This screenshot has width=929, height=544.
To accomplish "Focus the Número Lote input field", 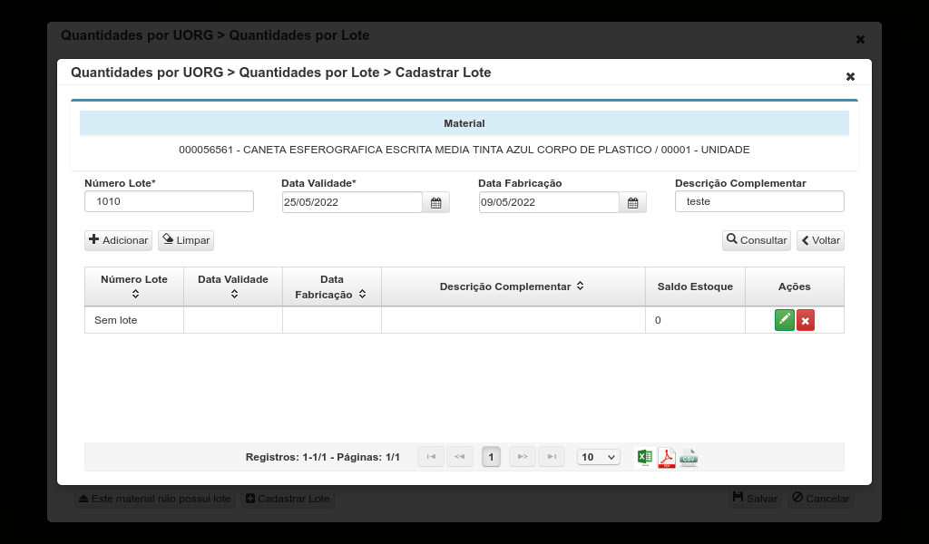I will pyautogui.click(x=169, y=201).
